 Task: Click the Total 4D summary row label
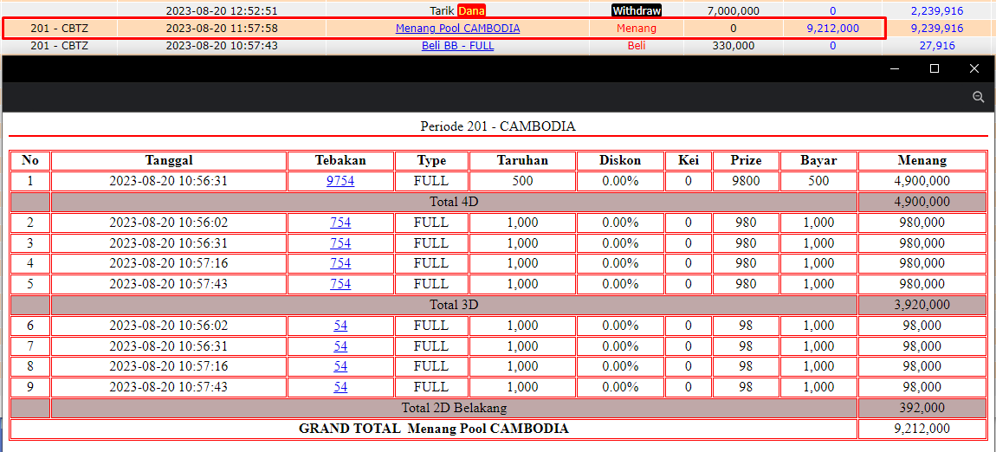[x=454, y=202]
